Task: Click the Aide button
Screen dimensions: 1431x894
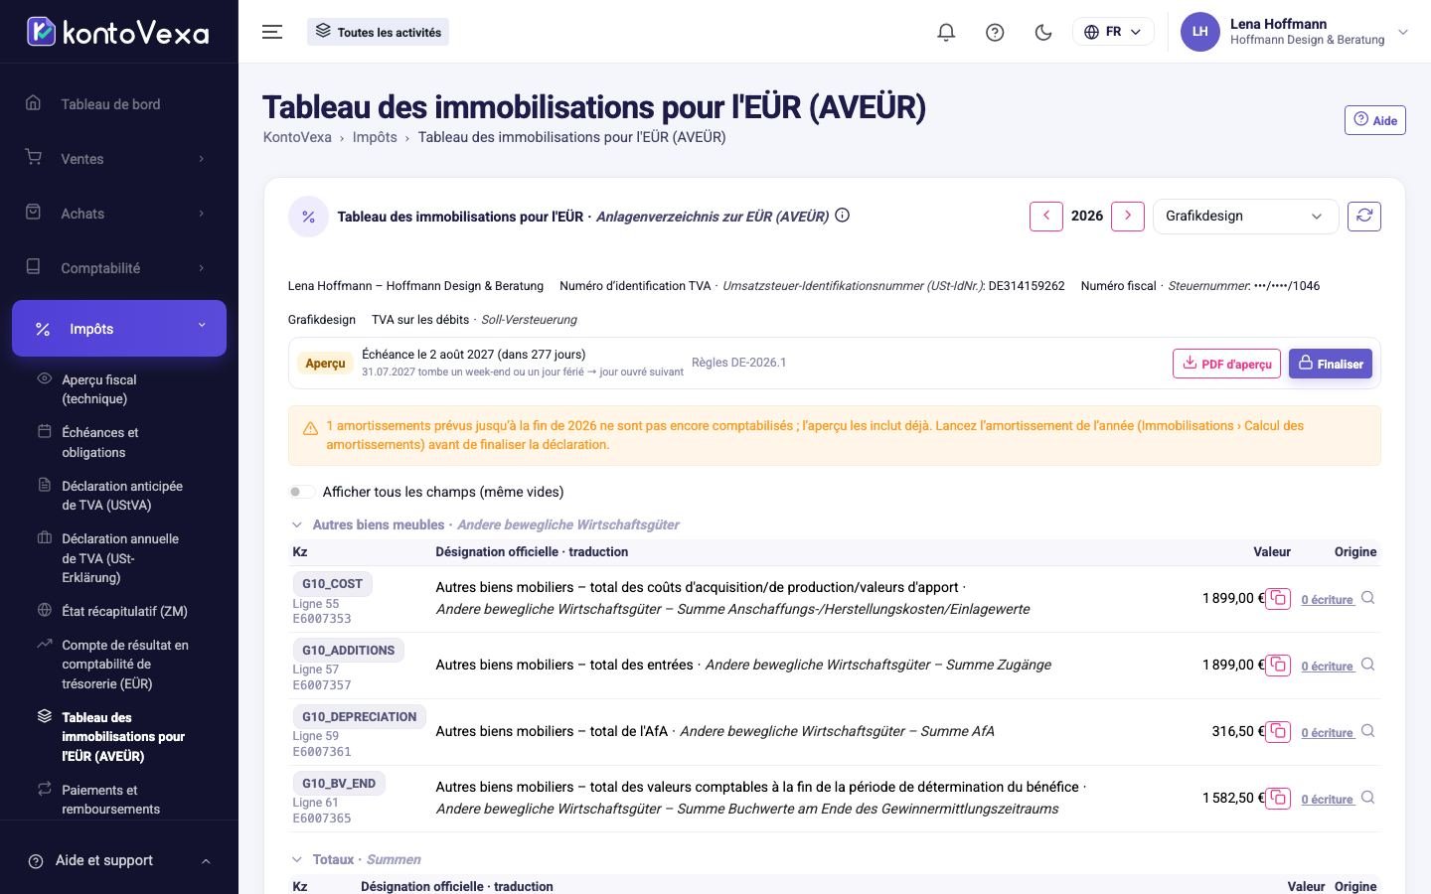Action: coord(1374,120)
